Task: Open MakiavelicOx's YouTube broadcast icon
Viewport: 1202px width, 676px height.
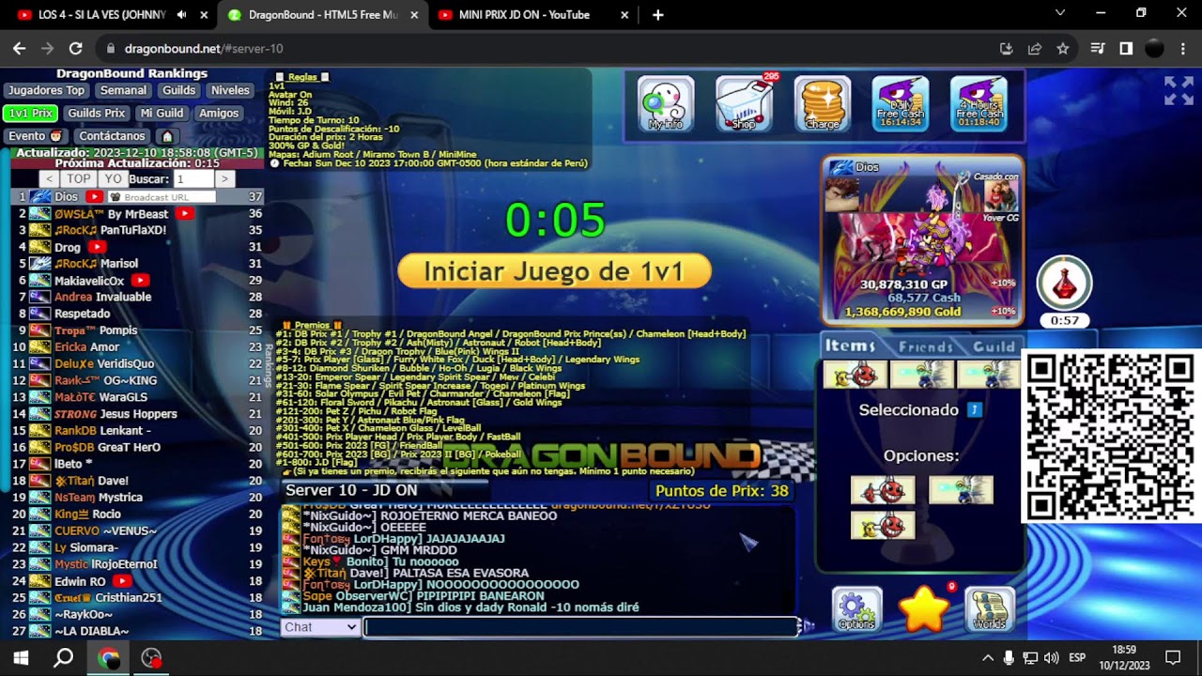Action: 140,281
